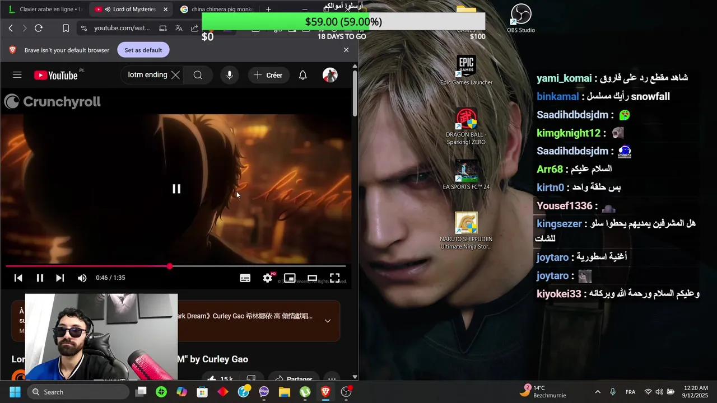Open the translate page icon in address bar

pyautogui.click(x=179, y=28)
